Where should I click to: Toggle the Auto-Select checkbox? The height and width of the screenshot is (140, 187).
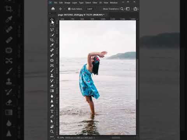[x=69, y=9]
